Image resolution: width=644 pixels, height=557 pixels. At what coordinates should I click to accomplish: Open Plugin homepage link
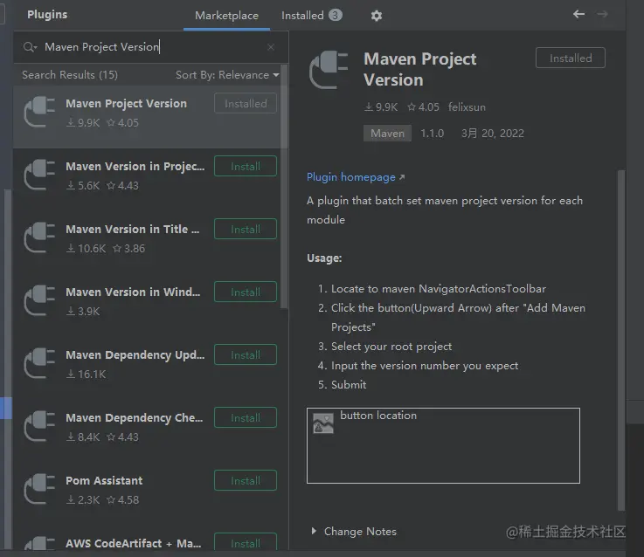356,177
